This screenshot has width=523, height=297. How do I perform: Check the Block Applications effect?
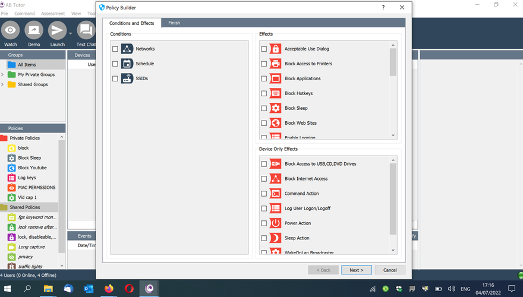(x=264, y=78)
